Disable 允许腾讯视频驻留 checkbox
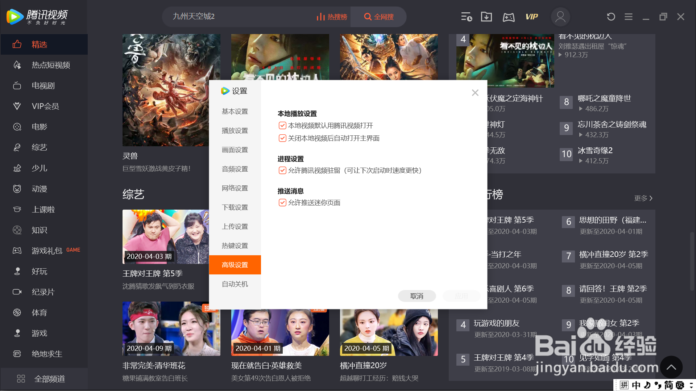This screenshot has height=391, width=696. (x=282, y=171)
